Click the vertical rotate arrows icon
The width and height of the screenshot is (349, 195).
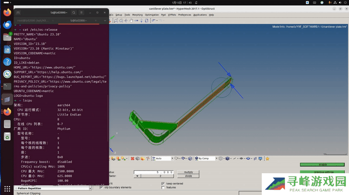(141, 20)
